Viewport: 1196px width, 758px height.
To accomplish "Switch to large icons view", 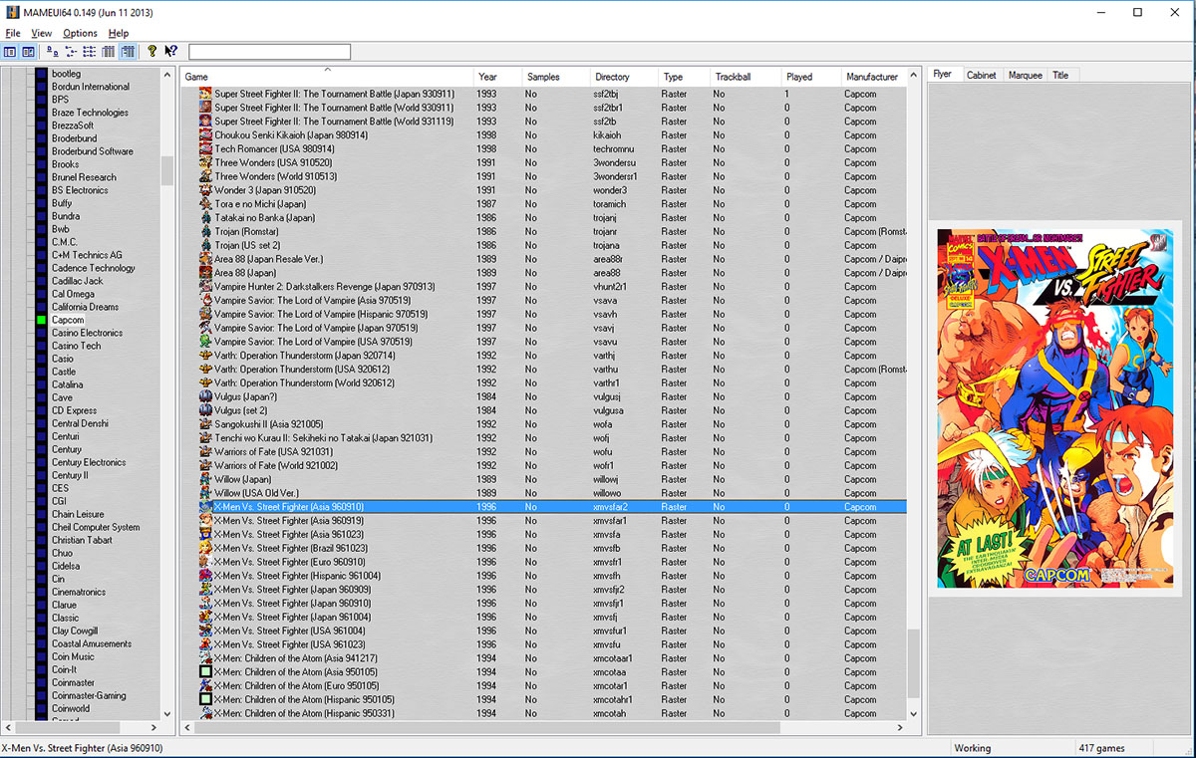I will (52, 52).
